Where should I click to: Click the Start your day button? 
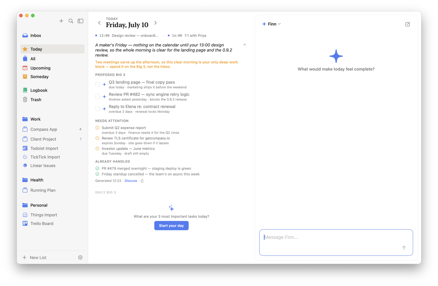coord(171,226)
